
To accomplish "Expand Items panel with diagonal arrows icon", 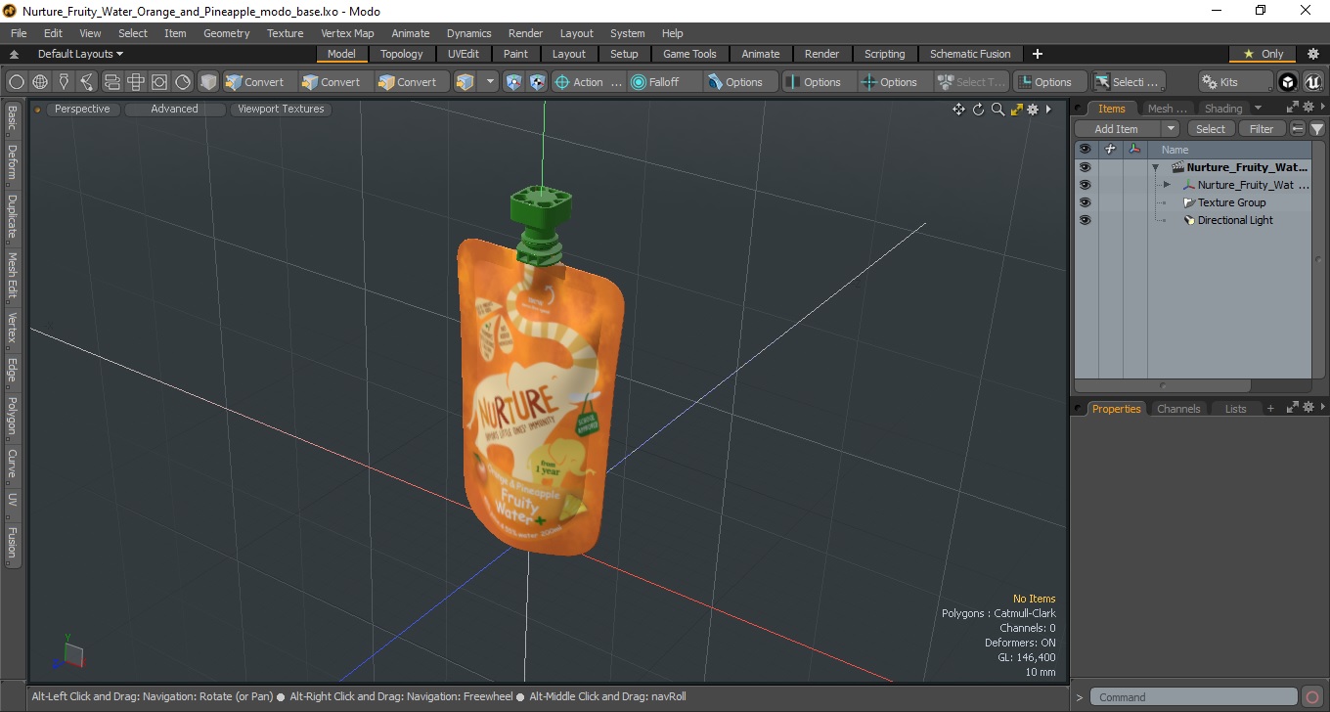I will coord(1292,108).
